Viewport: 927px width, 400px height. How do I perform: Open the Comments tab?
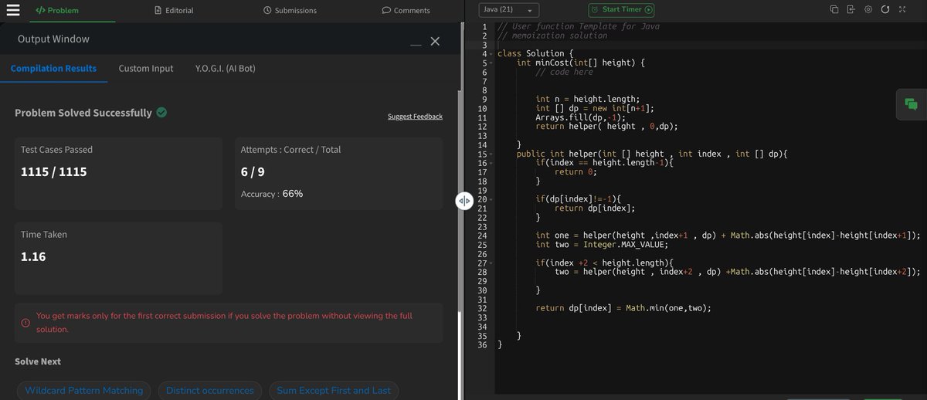pyautogui.click(x=406, y=11)
